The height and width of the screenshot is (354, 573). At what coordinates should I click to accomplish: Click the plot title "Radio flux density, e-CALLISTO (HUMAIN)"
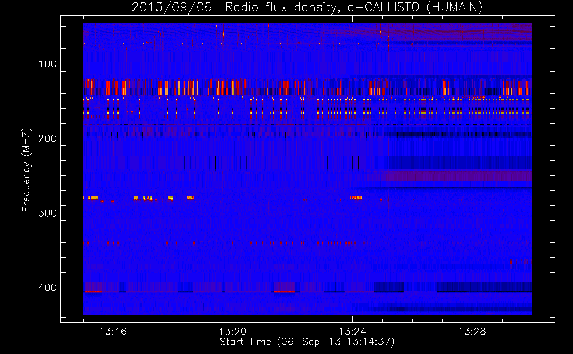coord(353,7)
